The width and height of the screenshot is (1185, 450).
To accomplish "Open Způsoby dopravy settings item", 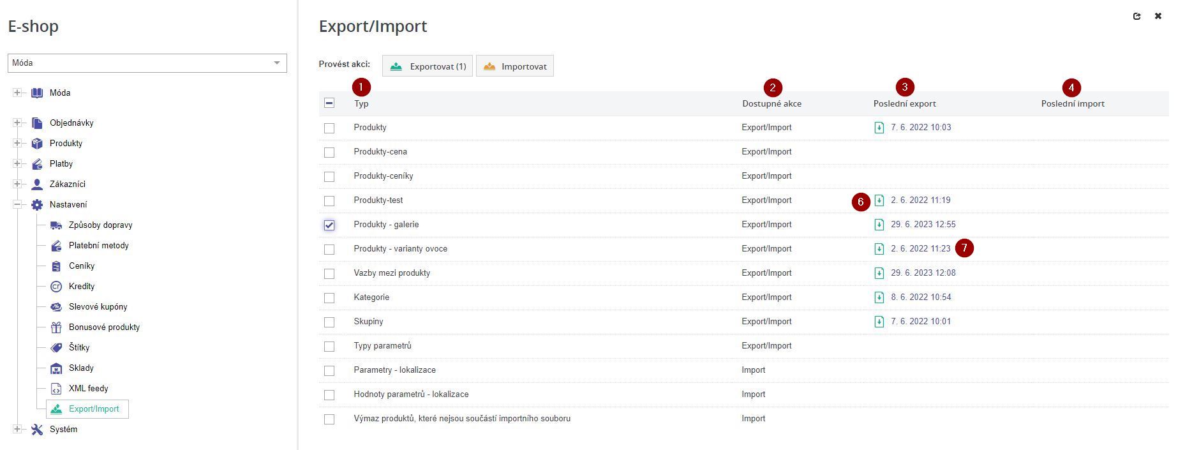I will [100, 225].
